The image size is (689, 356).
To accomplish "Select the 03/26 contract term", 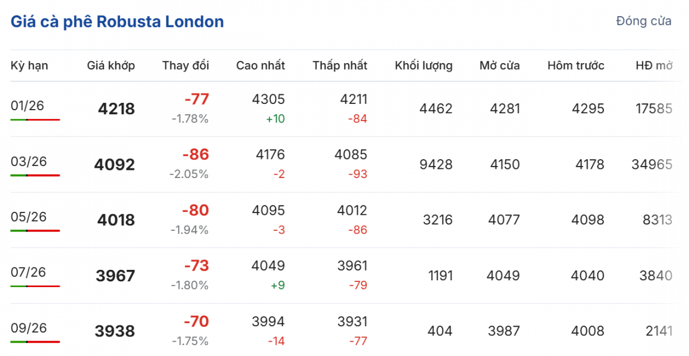I will pos(28,161).
